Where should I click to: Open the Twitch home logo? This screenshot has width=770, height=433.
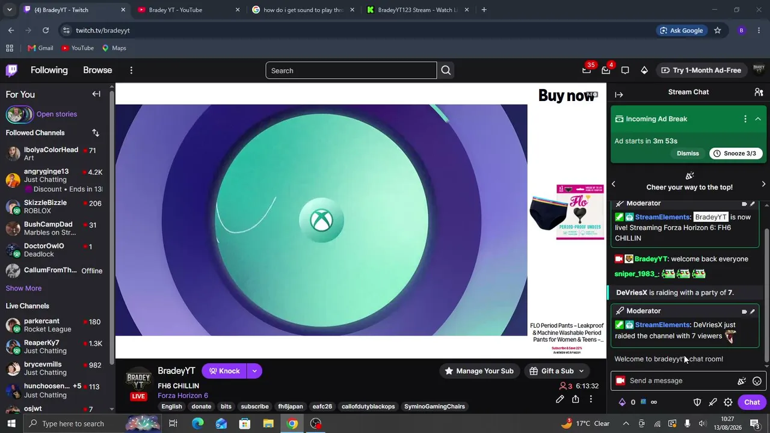pos(11,70)
